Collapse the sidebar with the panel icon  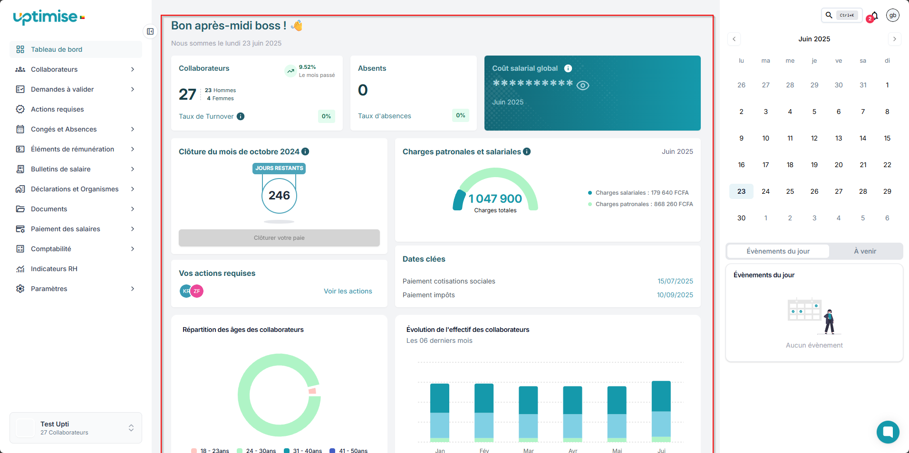coord(150,31)
